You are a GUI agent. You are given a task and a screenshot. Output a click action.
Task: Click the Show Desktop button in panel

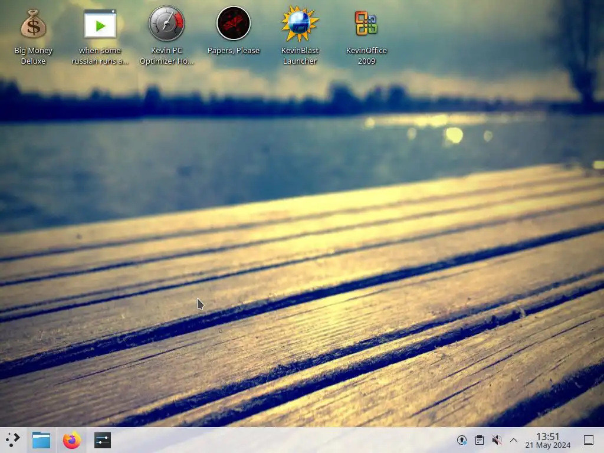pyautogui.click(x=589, y=440)
